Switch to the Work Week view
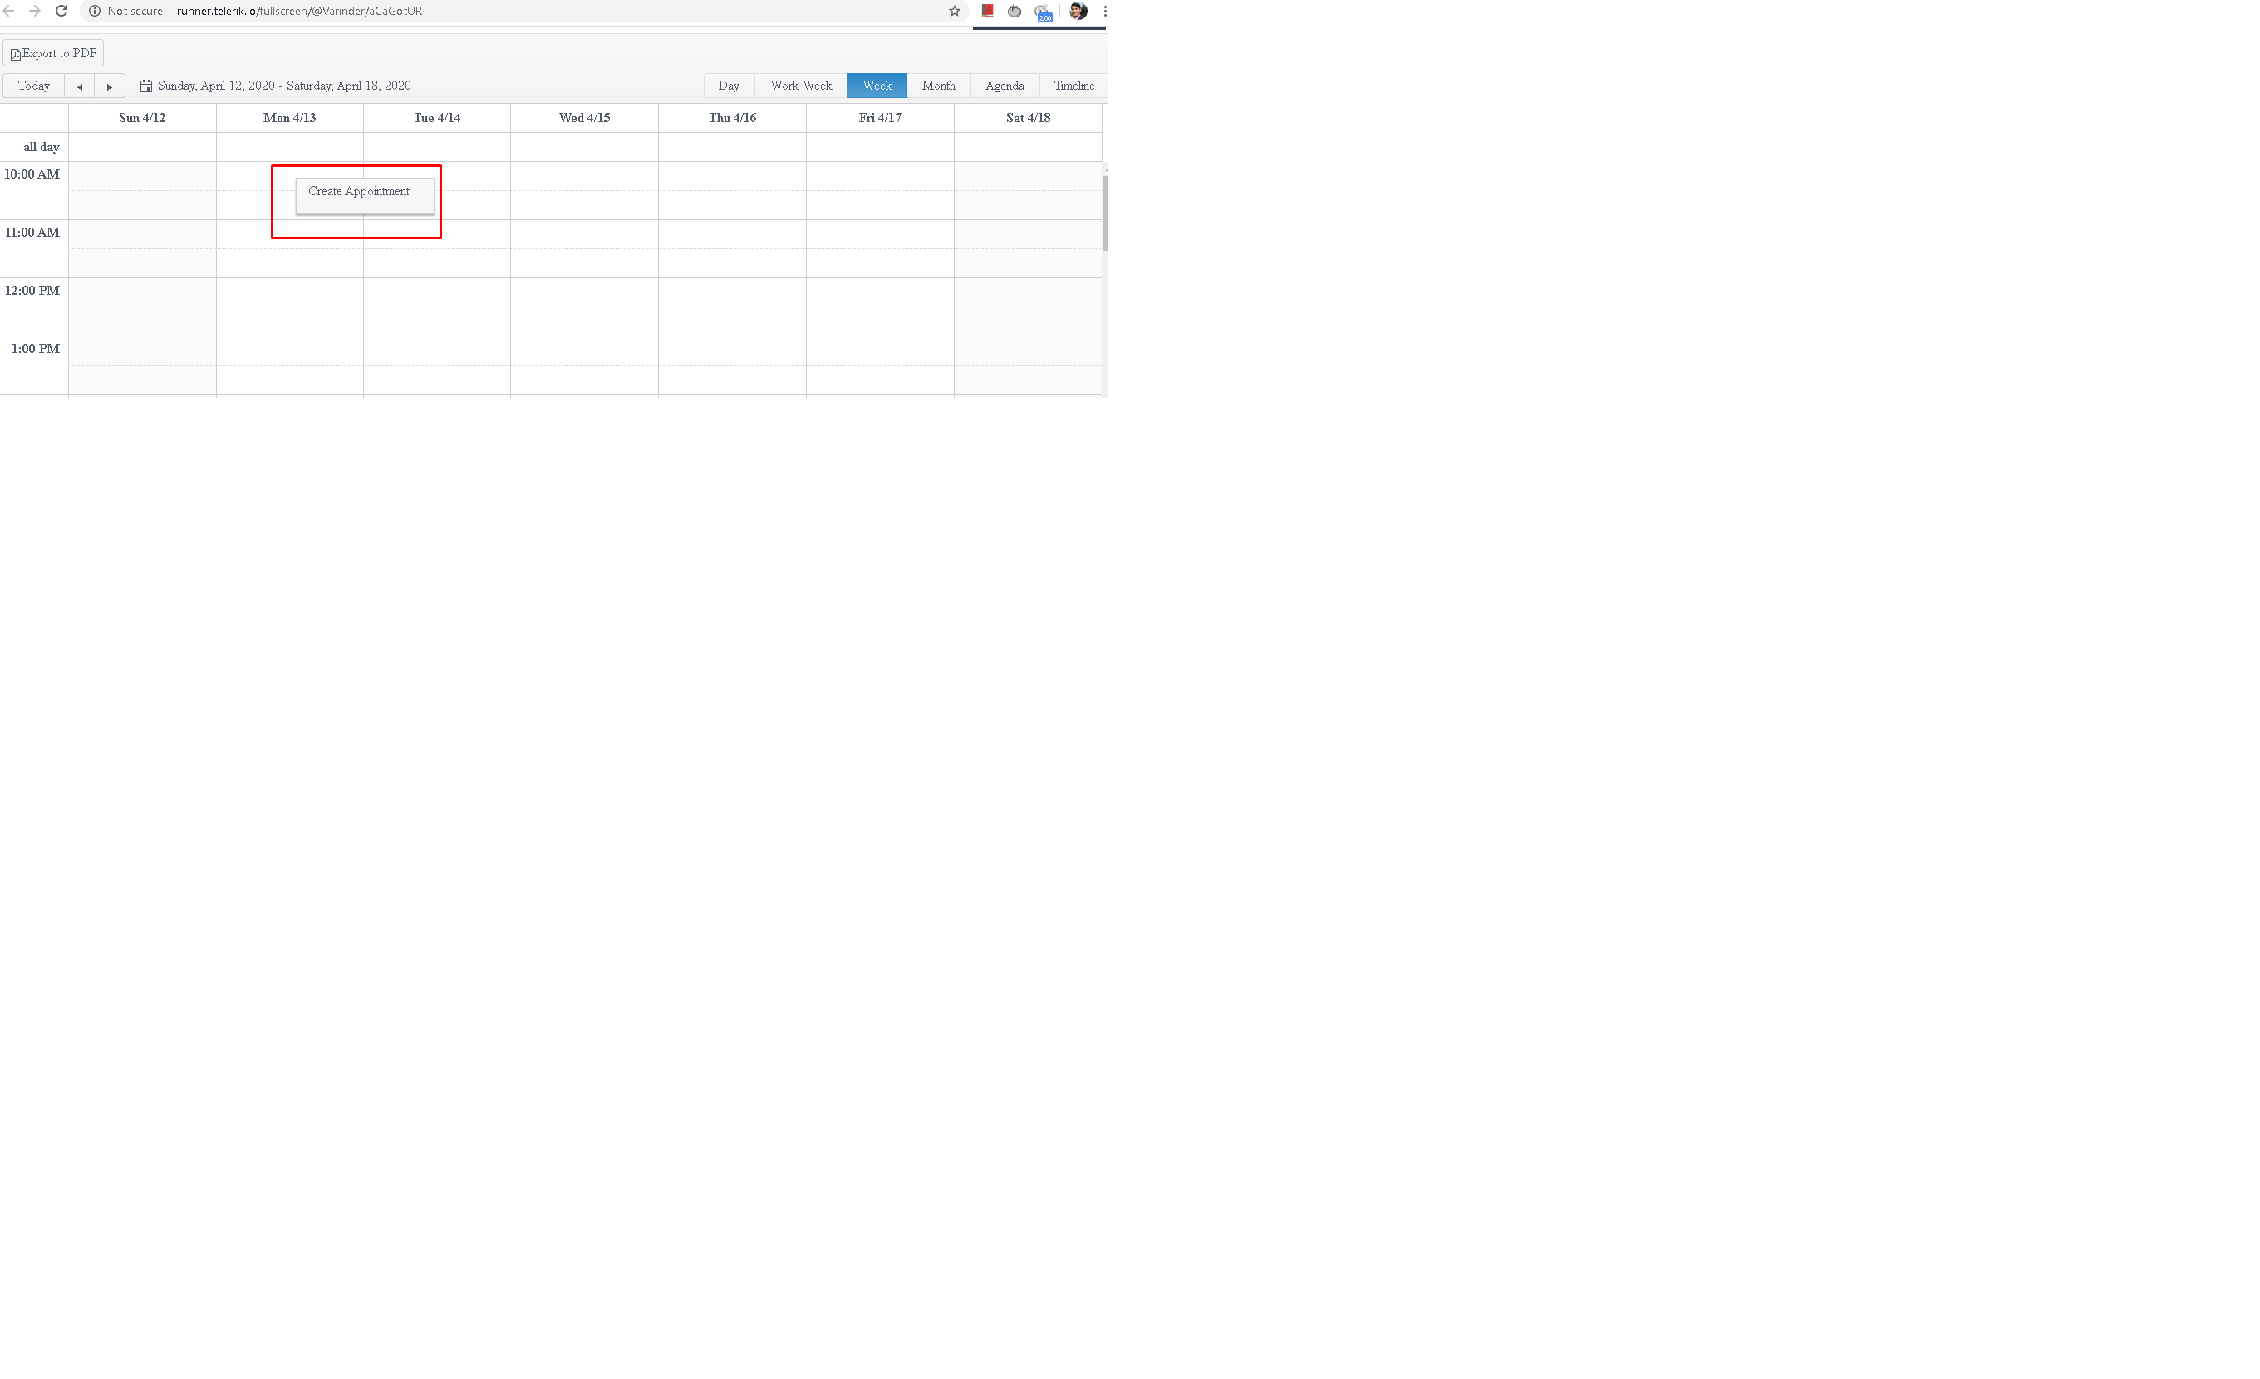 (x=800, y=86)
